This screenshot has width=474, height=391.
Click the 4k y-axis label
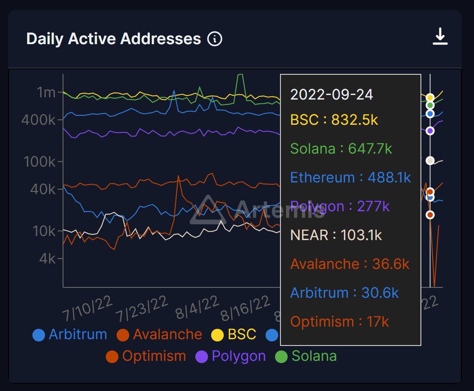point(47,259)
